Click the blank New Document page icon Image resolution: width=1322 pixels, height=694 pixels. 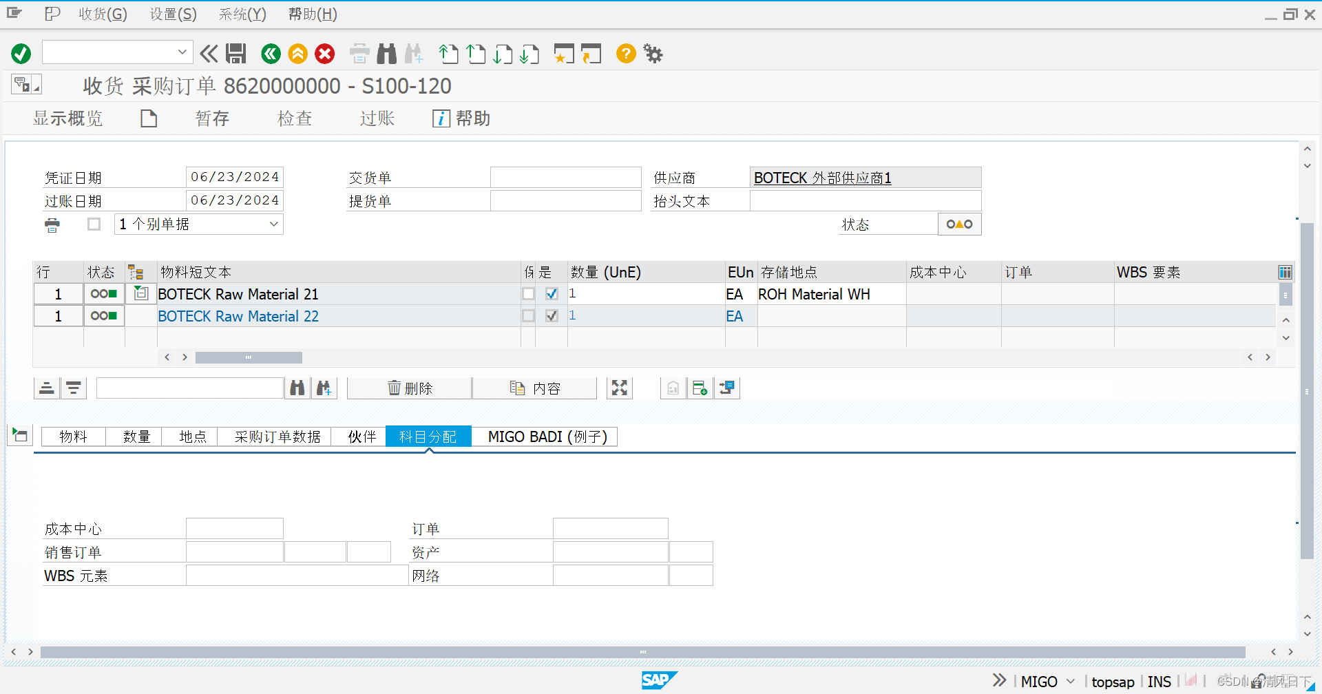click(149, 118)
